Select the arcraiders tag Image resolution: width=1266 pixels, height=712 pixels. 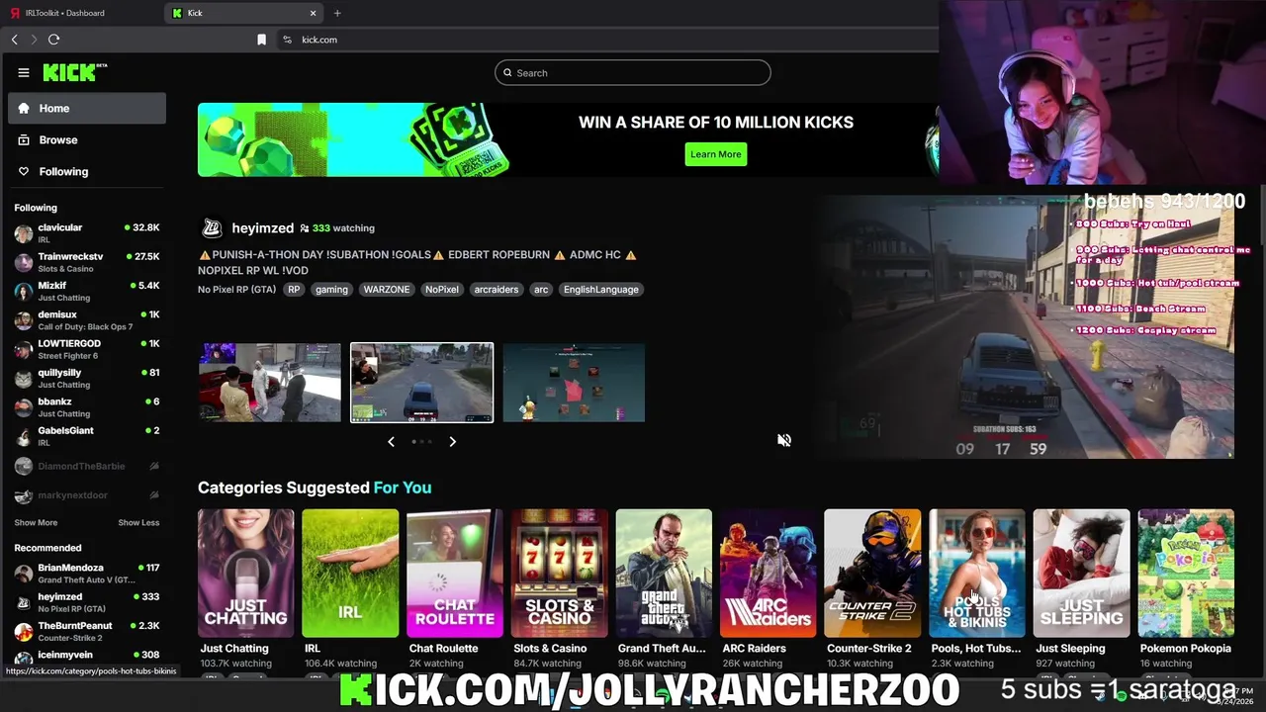tap(496, 290)
